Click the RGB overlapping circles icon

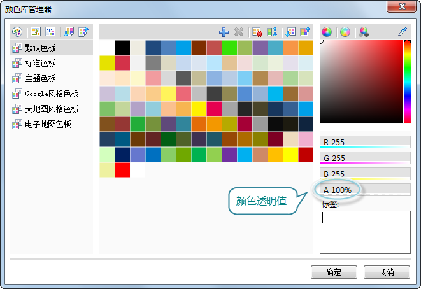[x=364, y=32]
